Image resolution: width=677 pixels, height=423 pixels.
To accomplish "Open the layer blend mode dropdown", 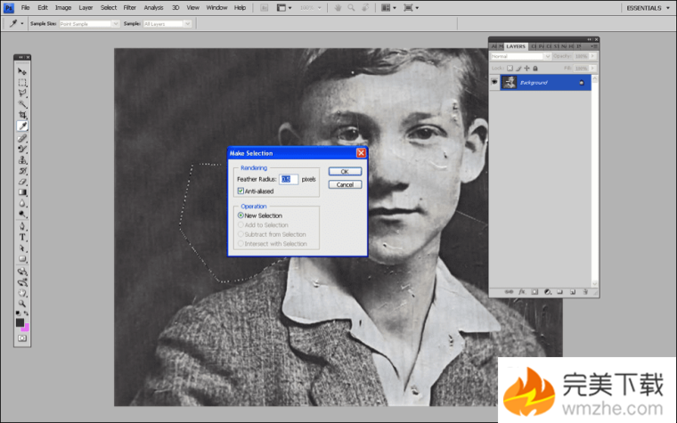I will point(518,55).
